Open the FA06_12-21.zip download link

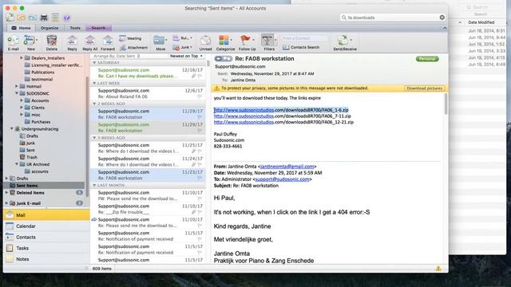(x=283, y=122)
